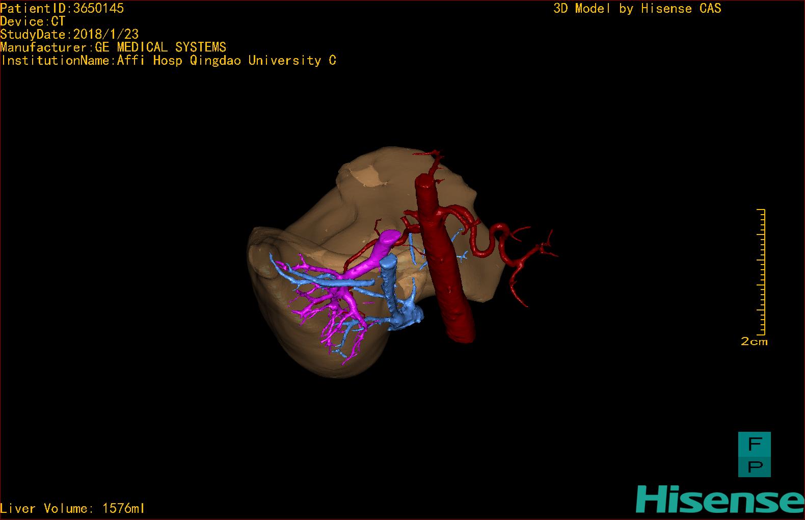This screenshot has width=805, height=520.
Task: Click the '3D Model by Hisense CAS' caption
Action: pos(637,9)
